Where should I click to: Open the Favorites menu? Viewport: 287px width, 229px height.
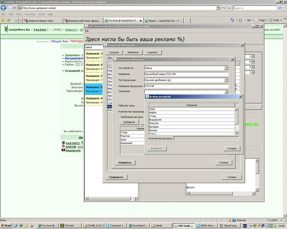coord(30,14)
